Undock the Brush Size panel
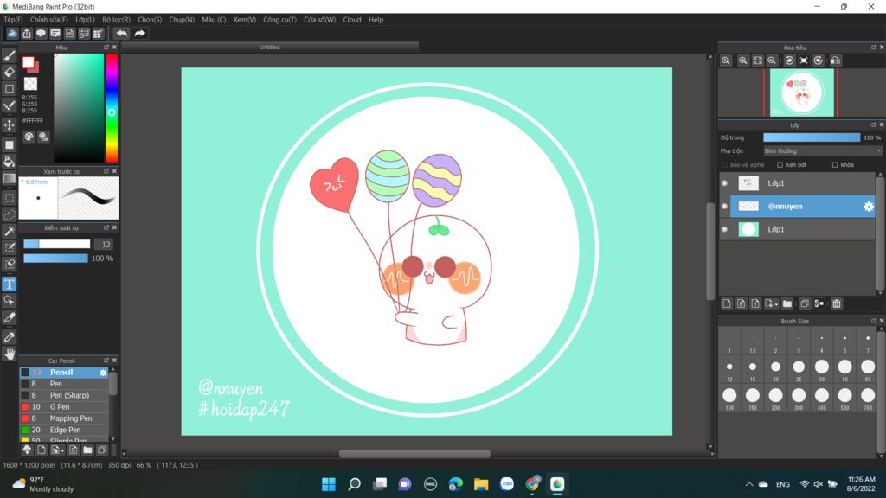 point(874,321)
